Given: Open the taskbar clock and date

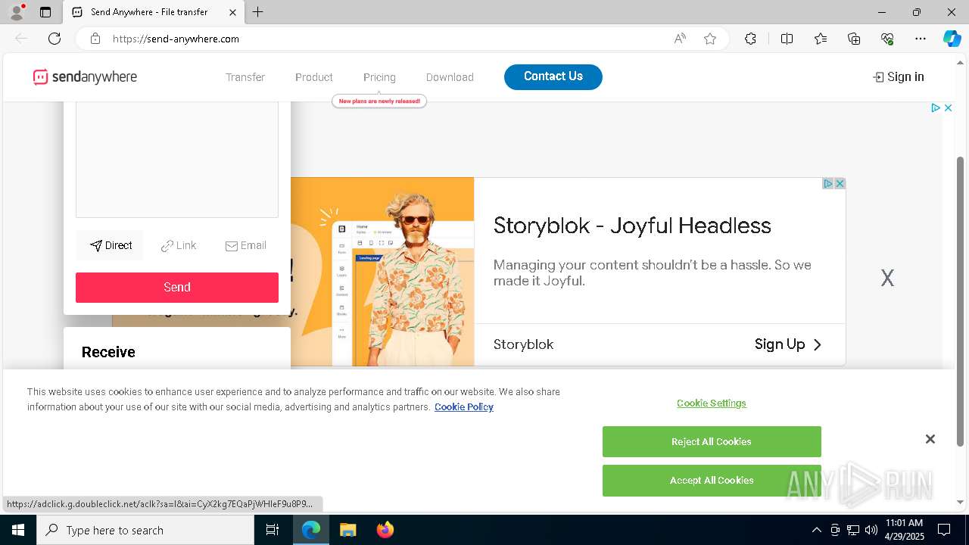Looking at the screenshot, I should tap(904, 530).
